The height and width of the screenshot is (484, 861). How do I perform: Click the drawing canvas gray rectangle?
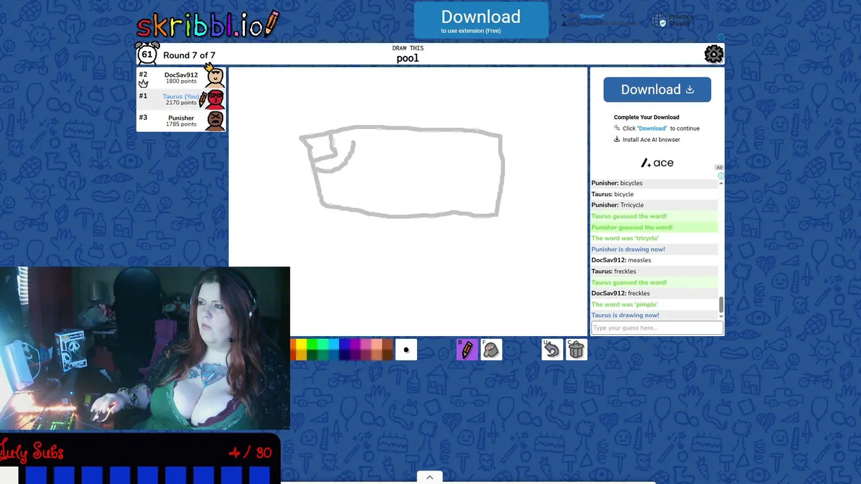(402, 172)
